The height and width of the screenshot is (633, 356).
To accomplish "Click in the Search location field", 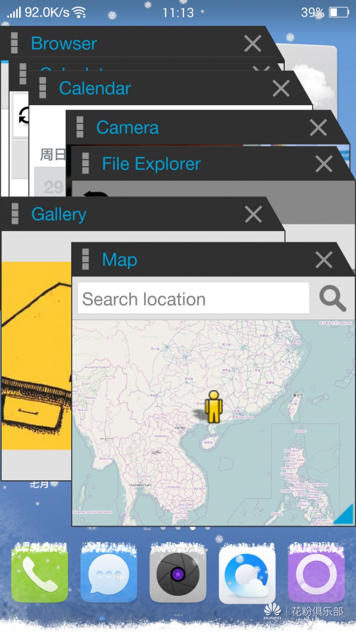I will pyautogui.click(x=193, y=298).
